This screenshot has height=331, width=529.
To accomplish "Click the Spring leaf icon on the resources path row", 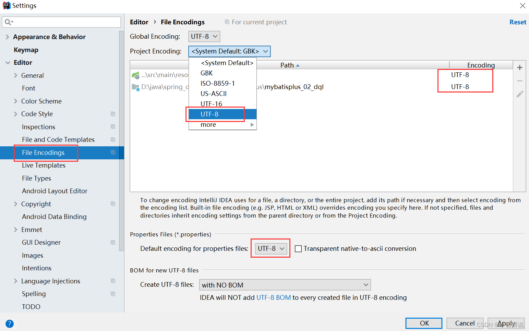I will (136, 75).
